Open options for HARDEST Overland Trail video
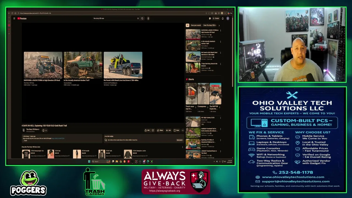 (220, 129)
